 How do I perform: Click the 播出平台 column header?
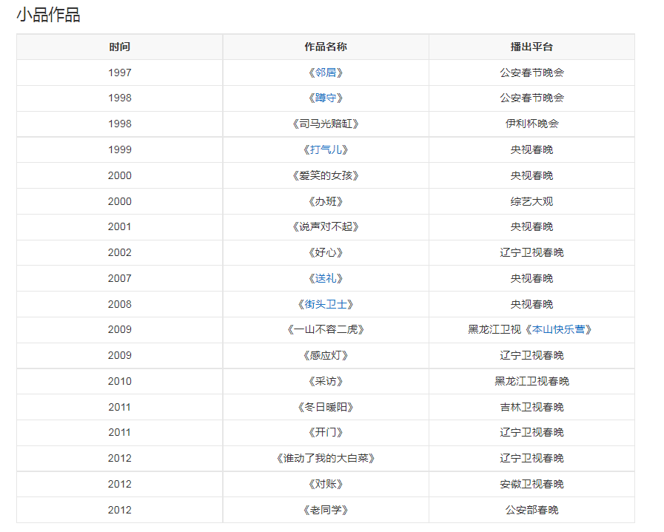pos(531,47)
